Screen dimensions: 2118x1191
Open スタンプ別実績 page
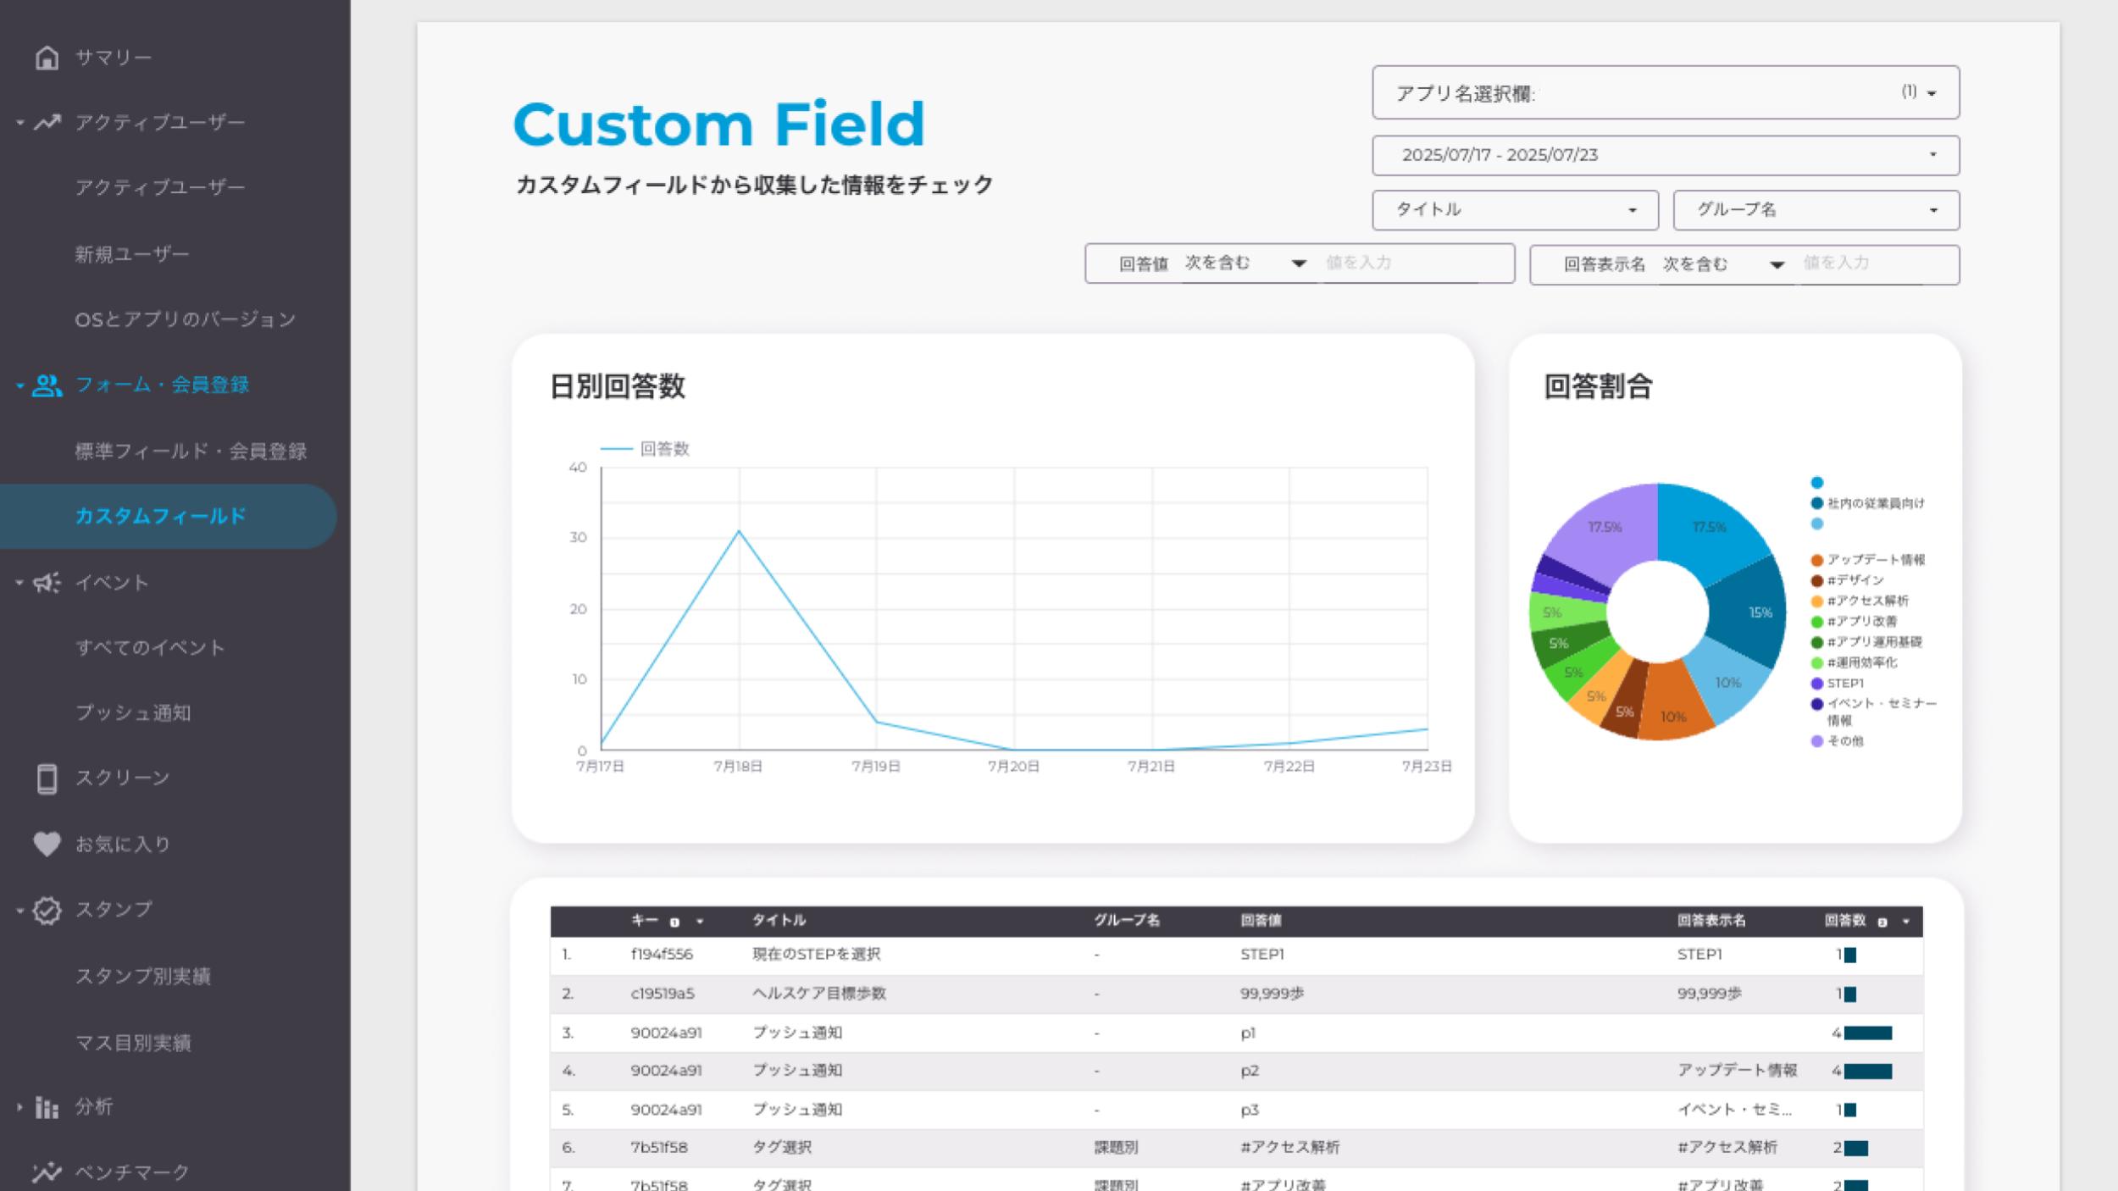coord(143,977)
